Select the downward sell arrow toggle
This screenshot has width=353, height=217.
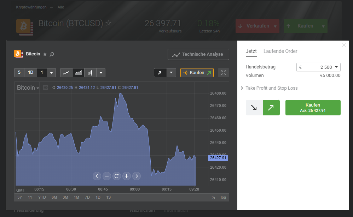pyautogui.click(x=254, y=108)
